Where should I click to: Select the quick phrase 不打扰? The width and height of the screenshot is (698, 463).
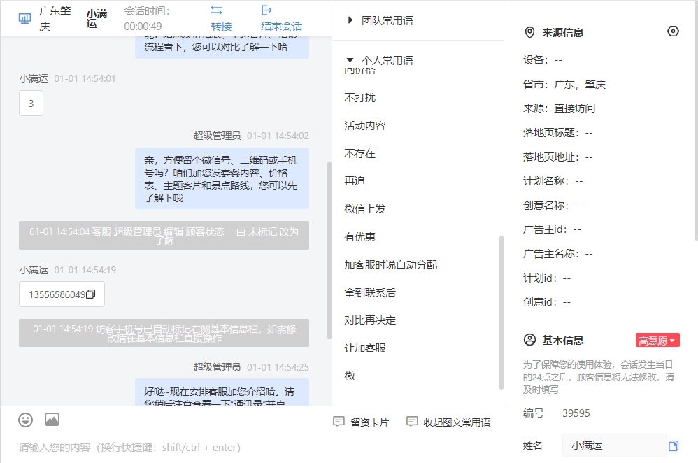(359, 97)
